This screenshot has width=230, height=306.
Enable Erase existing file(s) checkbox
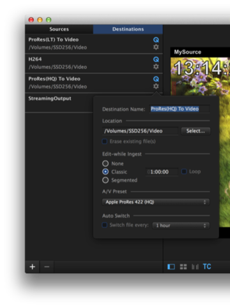click(x=105, y=142)
